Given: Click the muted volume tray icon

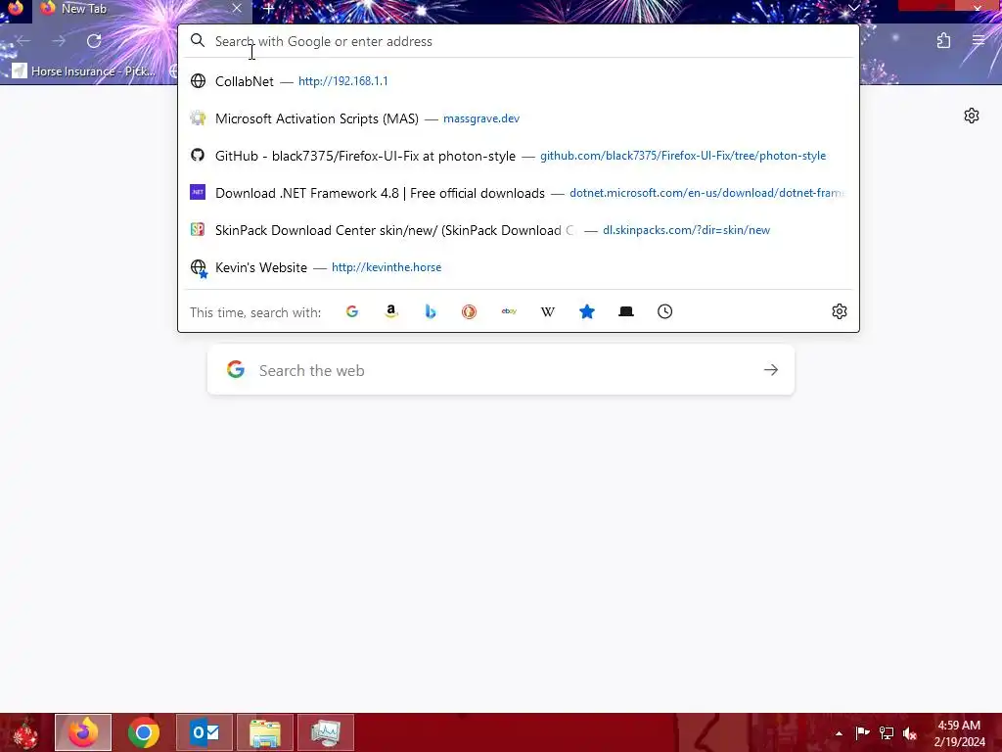Looking at the screenshot, I should (x=910, y=733).
